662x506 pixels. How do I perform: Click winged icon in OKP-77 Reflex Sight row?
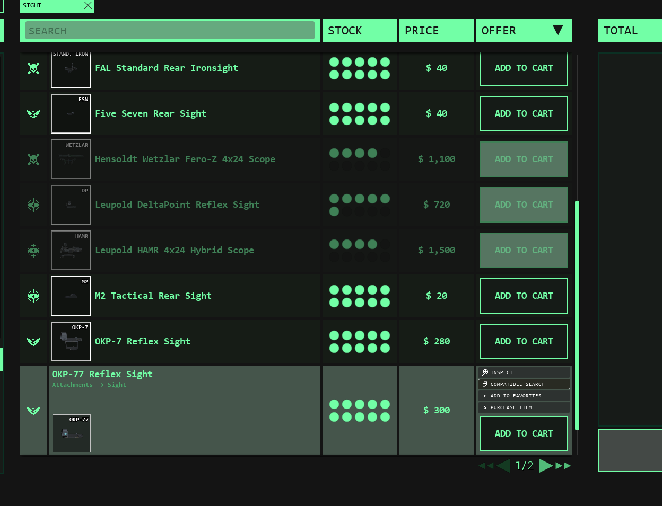pos(33,410)
